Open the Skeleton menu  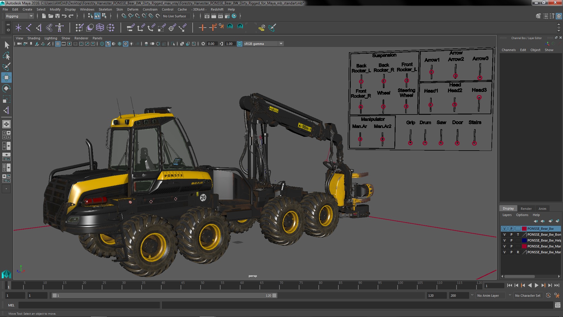pos(105,9)
